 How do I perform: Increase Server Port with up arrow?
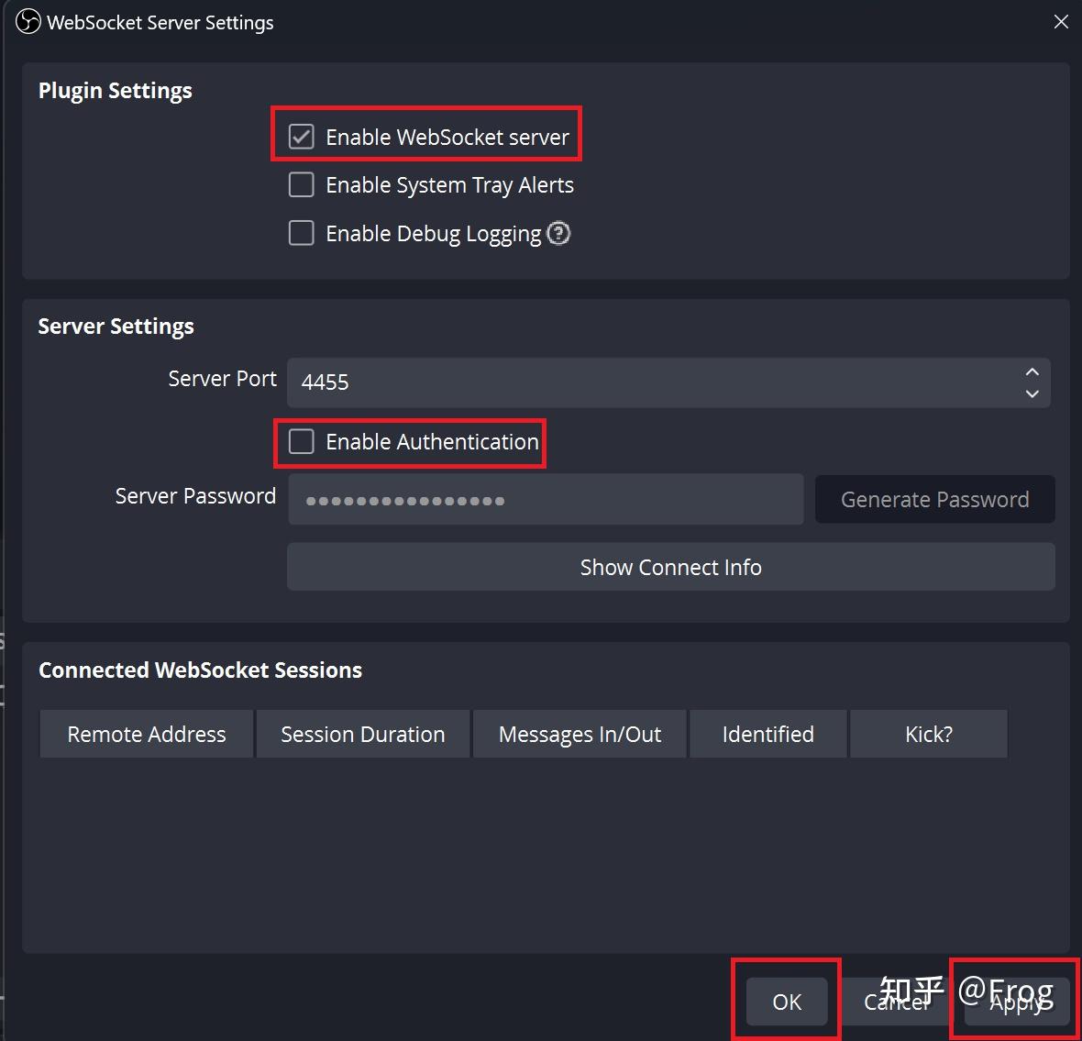tap(1032, 372)
